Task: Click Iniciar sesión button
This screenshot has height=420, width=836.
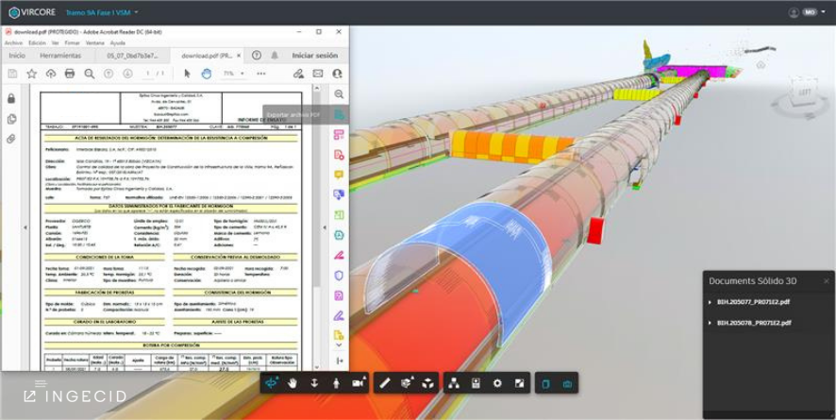Action: tap(314, 56)
